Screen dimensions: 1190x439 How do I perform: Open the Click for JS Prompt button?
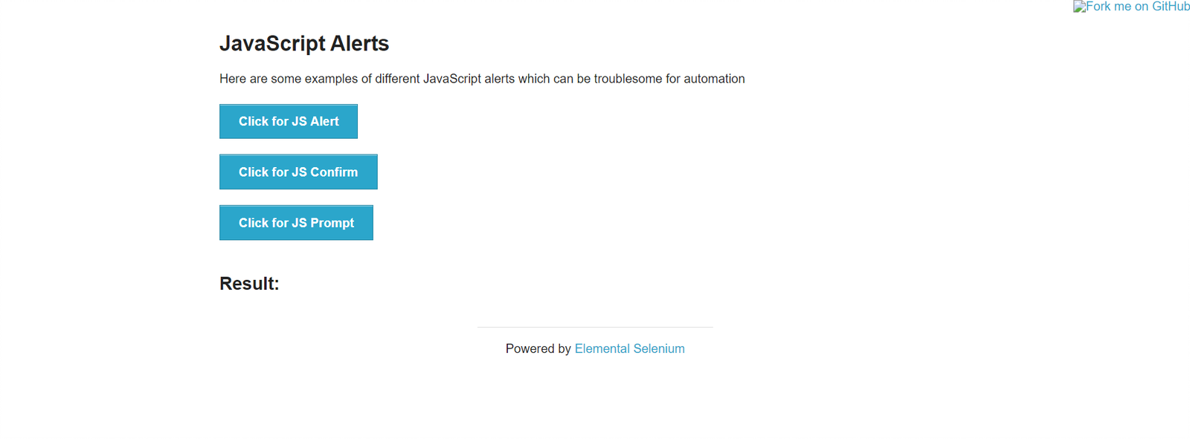tap(296, 223)
